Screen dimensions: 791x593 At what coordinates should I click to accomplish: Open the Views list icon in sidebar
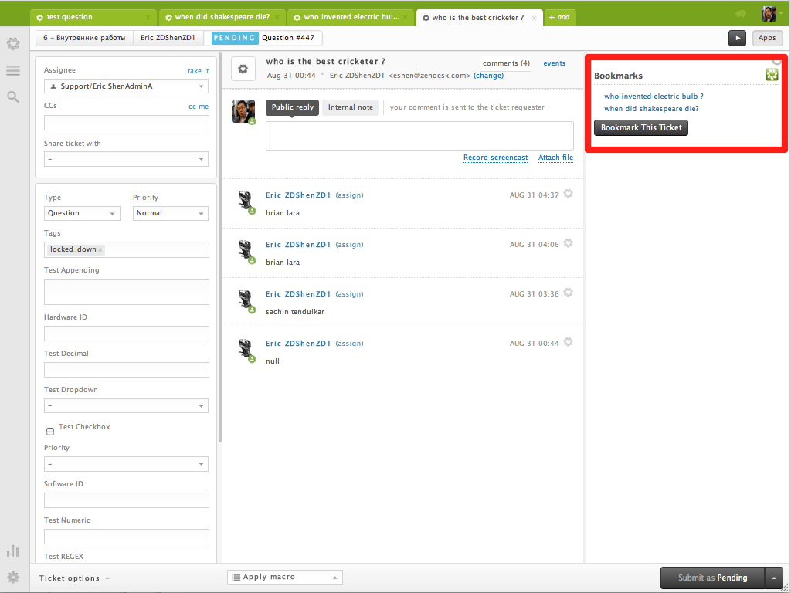(x=12, y=70)
